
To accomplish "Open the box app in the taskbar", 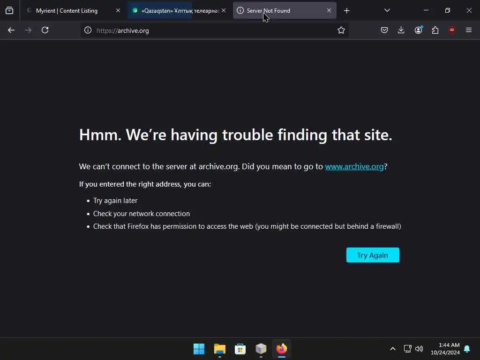I will point(261,349).
